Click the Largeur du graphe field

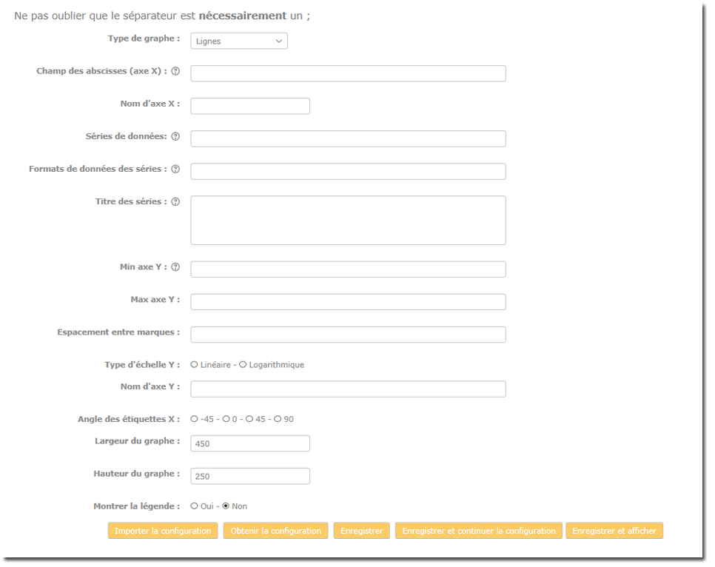click(x=250, y=443)
